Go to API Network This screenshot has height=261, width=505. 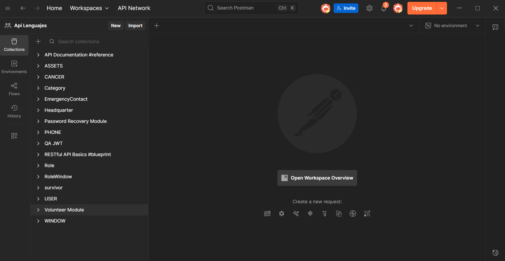pos(134,8)
